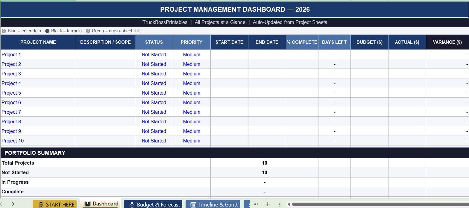Click the BUDGET ($) column header
Viewport: 469px width, 208px height.
click(369, 42)
